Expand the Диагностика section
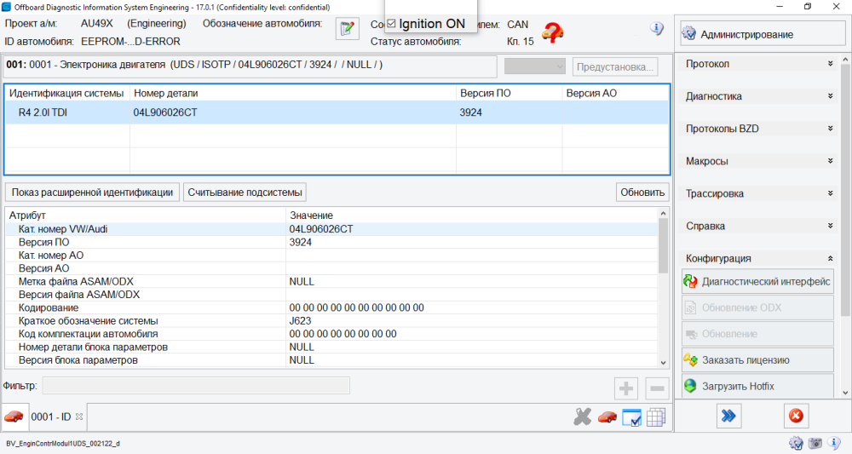Image resolution: width=852 pixels, height=454 pixels. point(830,96)
